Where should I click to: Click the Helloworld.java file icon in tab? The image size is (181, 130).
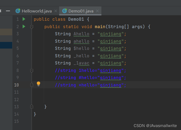tap(18, 11)
